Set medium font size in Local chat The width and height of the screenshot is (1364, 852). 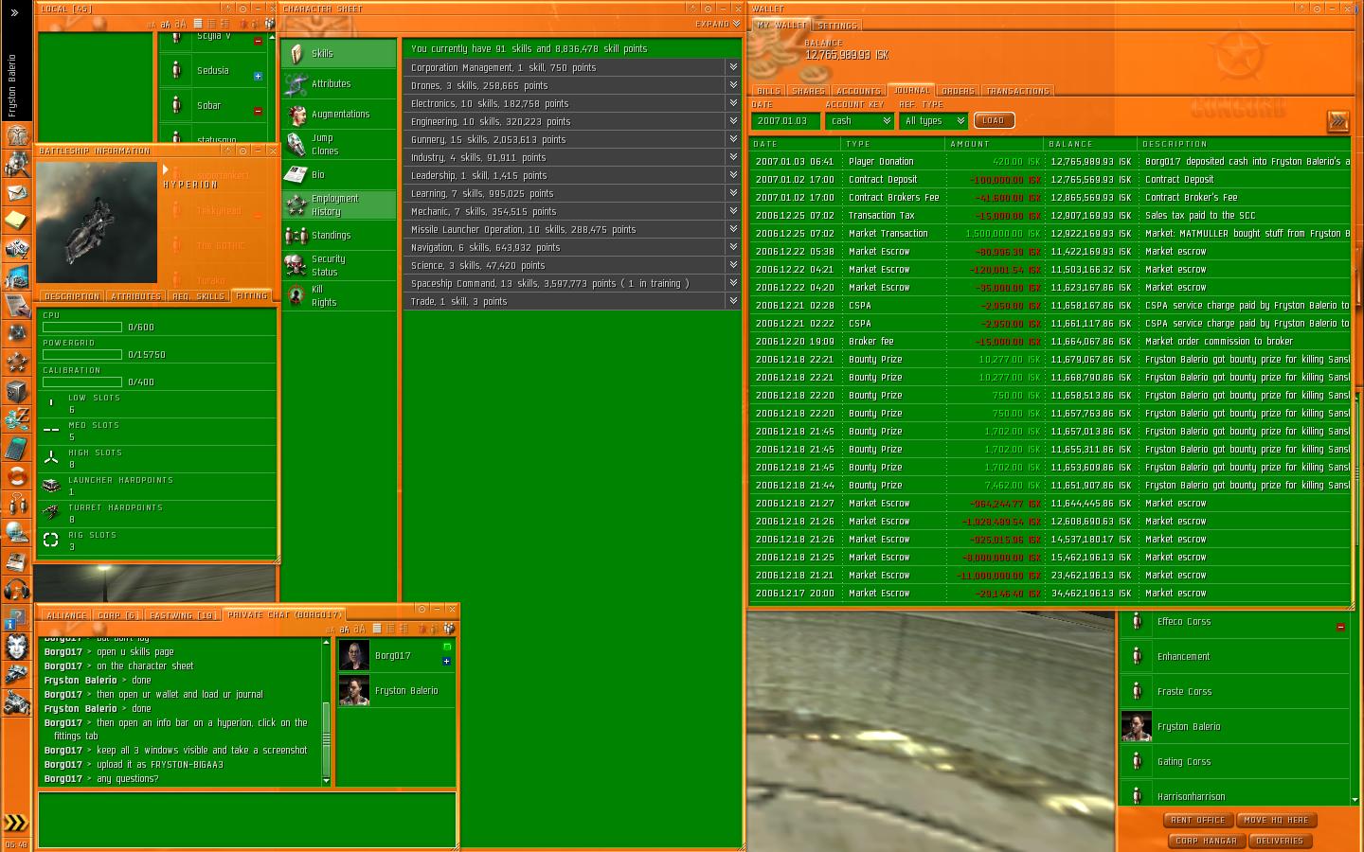tap(165, 25)
